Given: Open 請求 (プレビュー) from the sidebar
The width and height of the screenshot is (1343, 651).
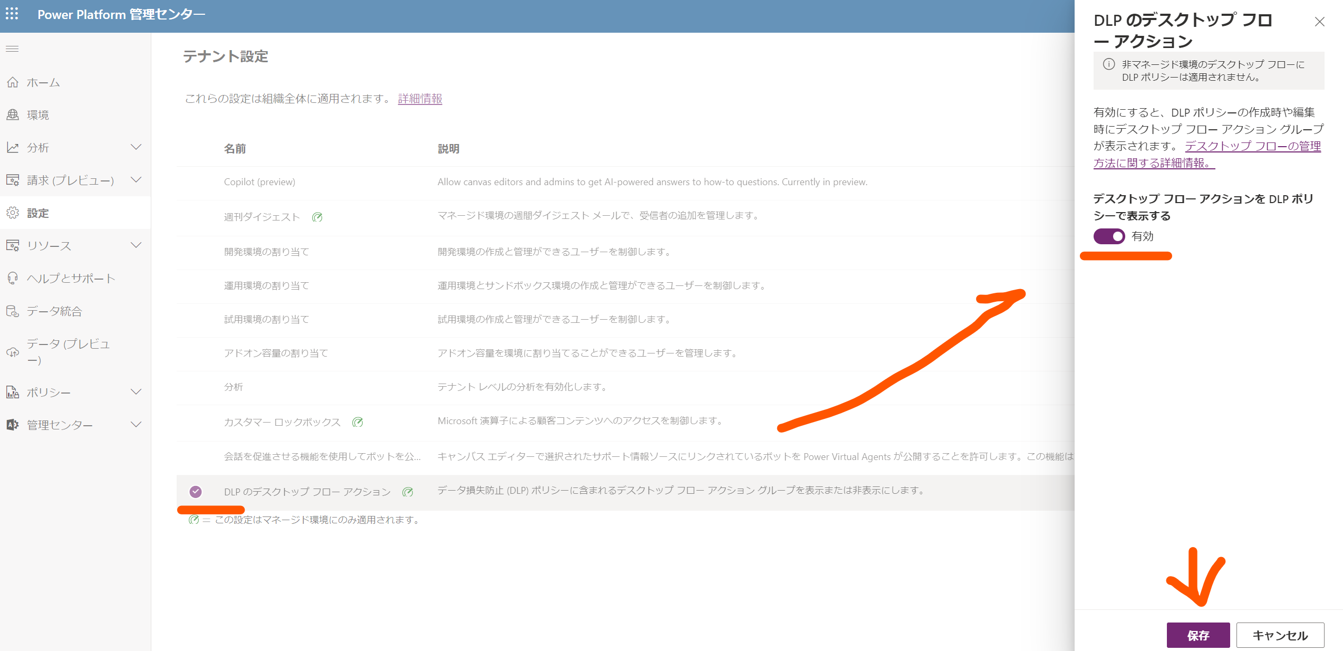Looking at the screenshot, I should (70, 180).
